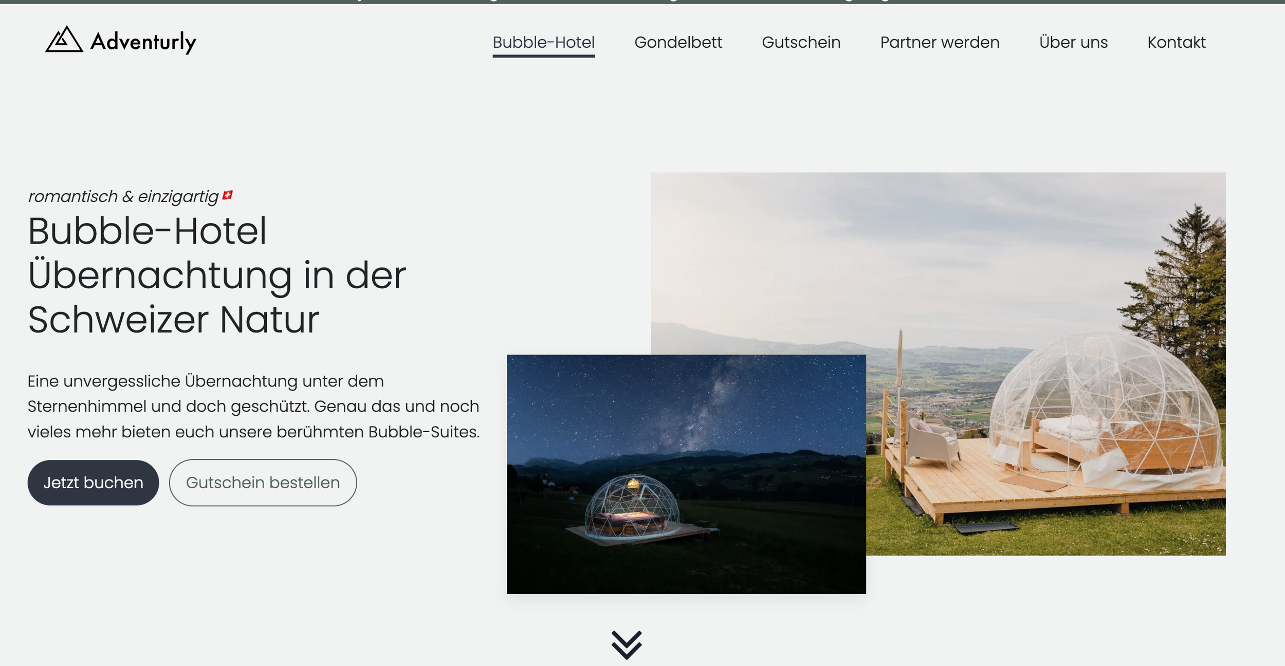Open the Bubble-Hotel navigation item
The height and width of the screenshot is (666, 1285).
(x=543, y=42)
